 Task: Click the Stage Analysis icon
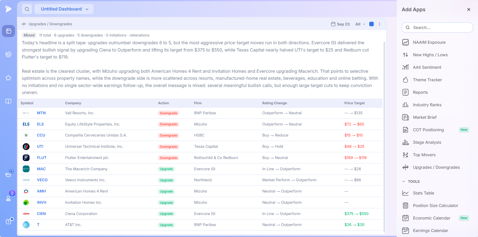click(405, 142)
